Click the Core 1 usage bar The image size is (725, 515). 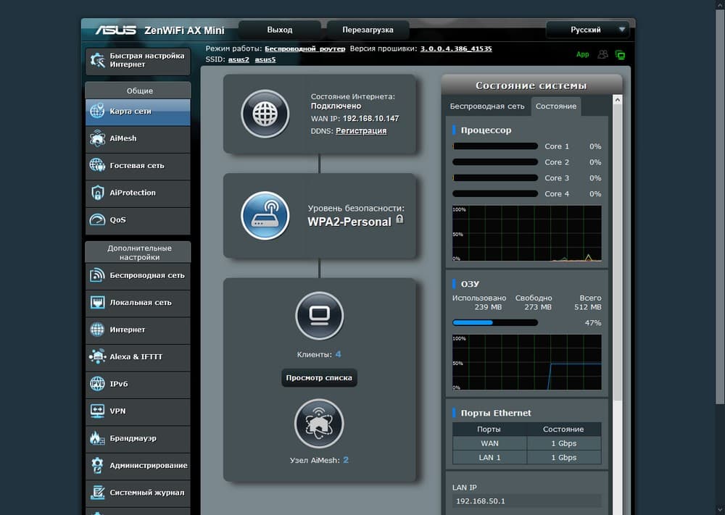coord(494,146)
